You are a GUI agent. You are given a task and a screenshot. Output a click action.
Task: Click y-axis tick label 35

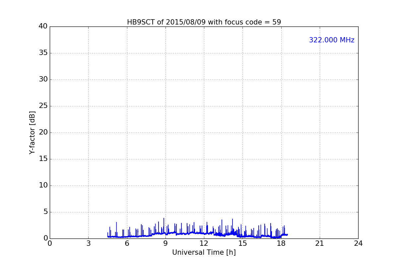click(43, 53)
